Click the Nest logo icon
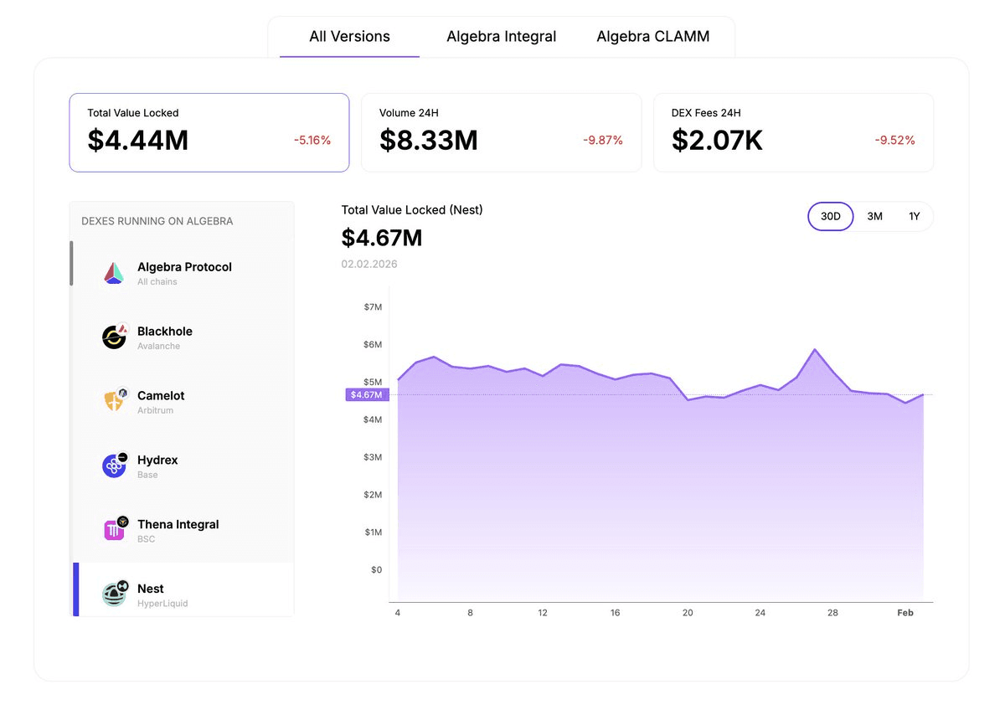 click(114, 594)
